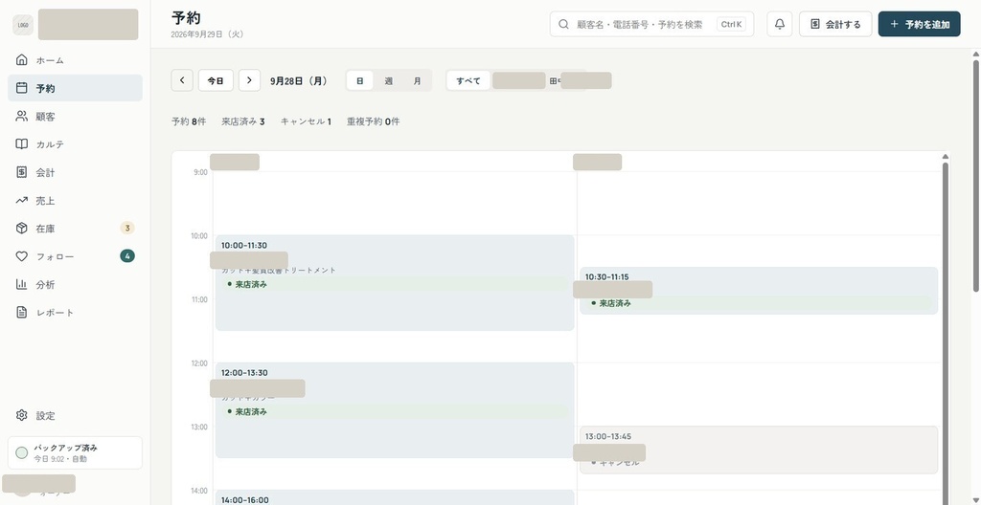This screenshot has height=505, width=981.
Task: Open the ホーム home icon in sidebar
Action: (x=22, y=60)
